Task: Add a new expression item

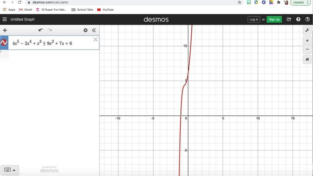Action: [5, 30]
